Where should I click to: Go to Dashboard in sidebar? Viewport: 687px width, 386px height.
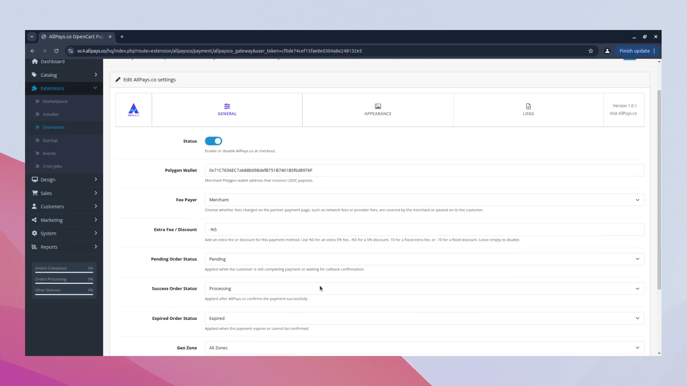pyautogui.click(x=52, y=61)
